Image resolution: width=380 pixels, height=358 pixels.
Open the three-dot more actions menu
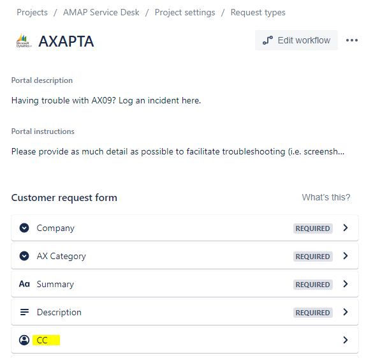point(352,40)
